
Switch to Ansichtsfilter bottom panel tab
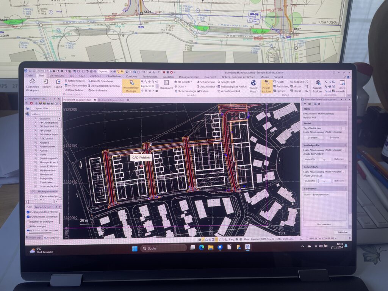point(52,238)
